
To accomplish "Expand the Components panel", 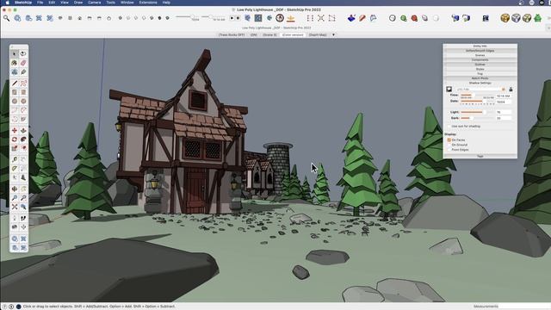I will pos(480,59).
